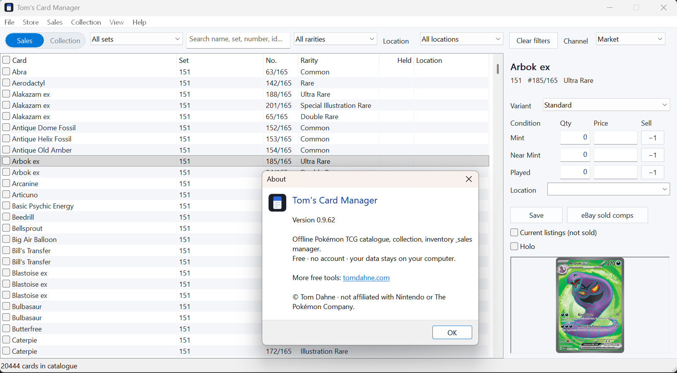Close the About dialog with the X
This screenshot has height=373, width=677.
(469, 179)
